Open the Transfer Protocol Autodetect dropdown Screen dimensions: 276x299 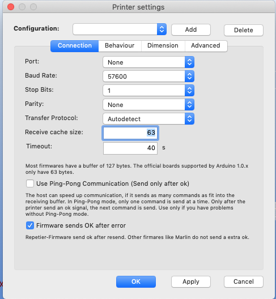tap(148, 119)
